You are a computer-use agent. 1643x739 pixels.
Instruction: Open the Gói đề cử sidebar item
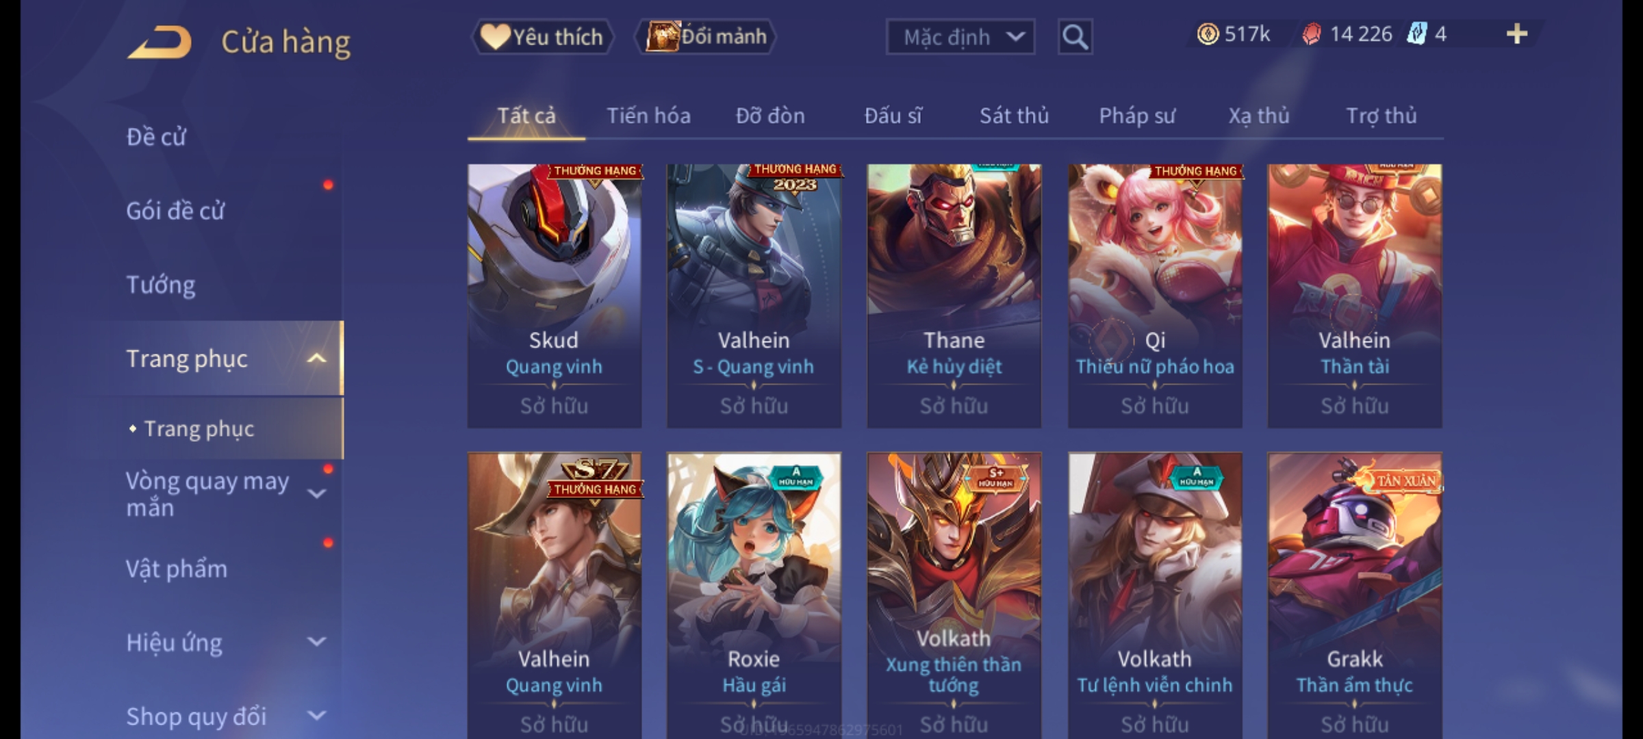coord(175,211)
